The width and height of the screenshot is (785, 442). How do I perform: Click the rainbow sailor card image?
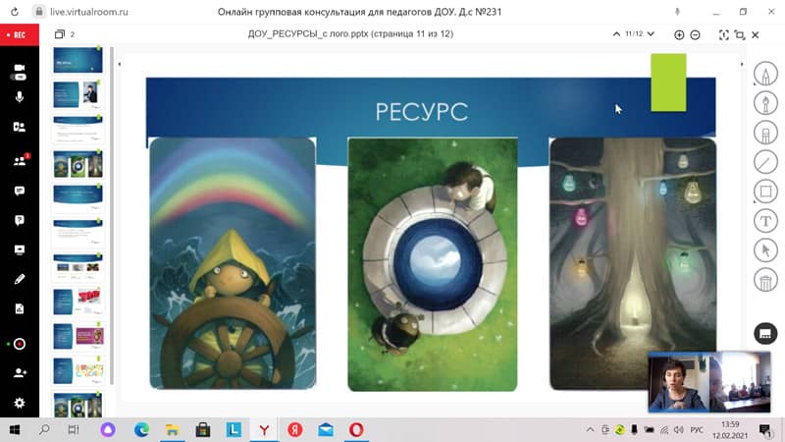233,263
